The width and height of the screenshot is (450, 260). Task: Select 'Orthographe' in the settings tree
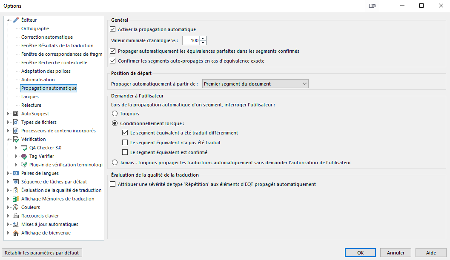34,28
